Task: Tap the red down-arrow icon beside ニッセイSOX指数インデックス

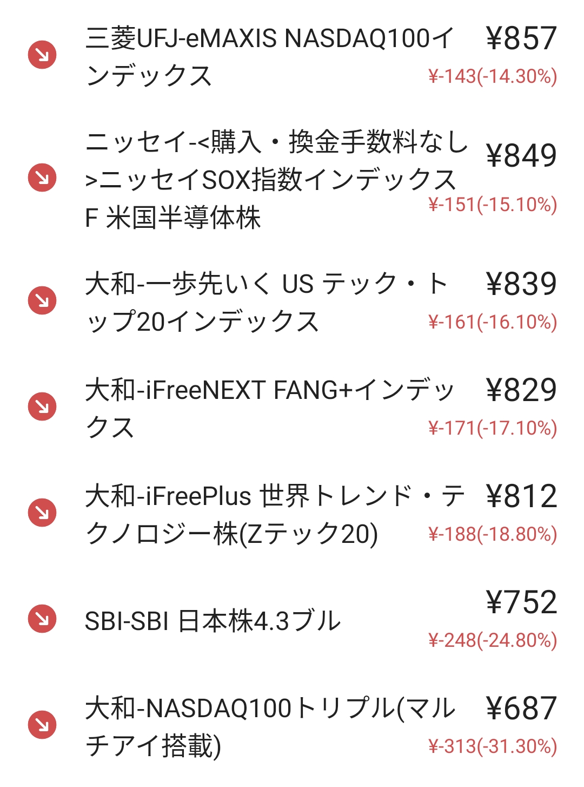Action: pos(42,177)
